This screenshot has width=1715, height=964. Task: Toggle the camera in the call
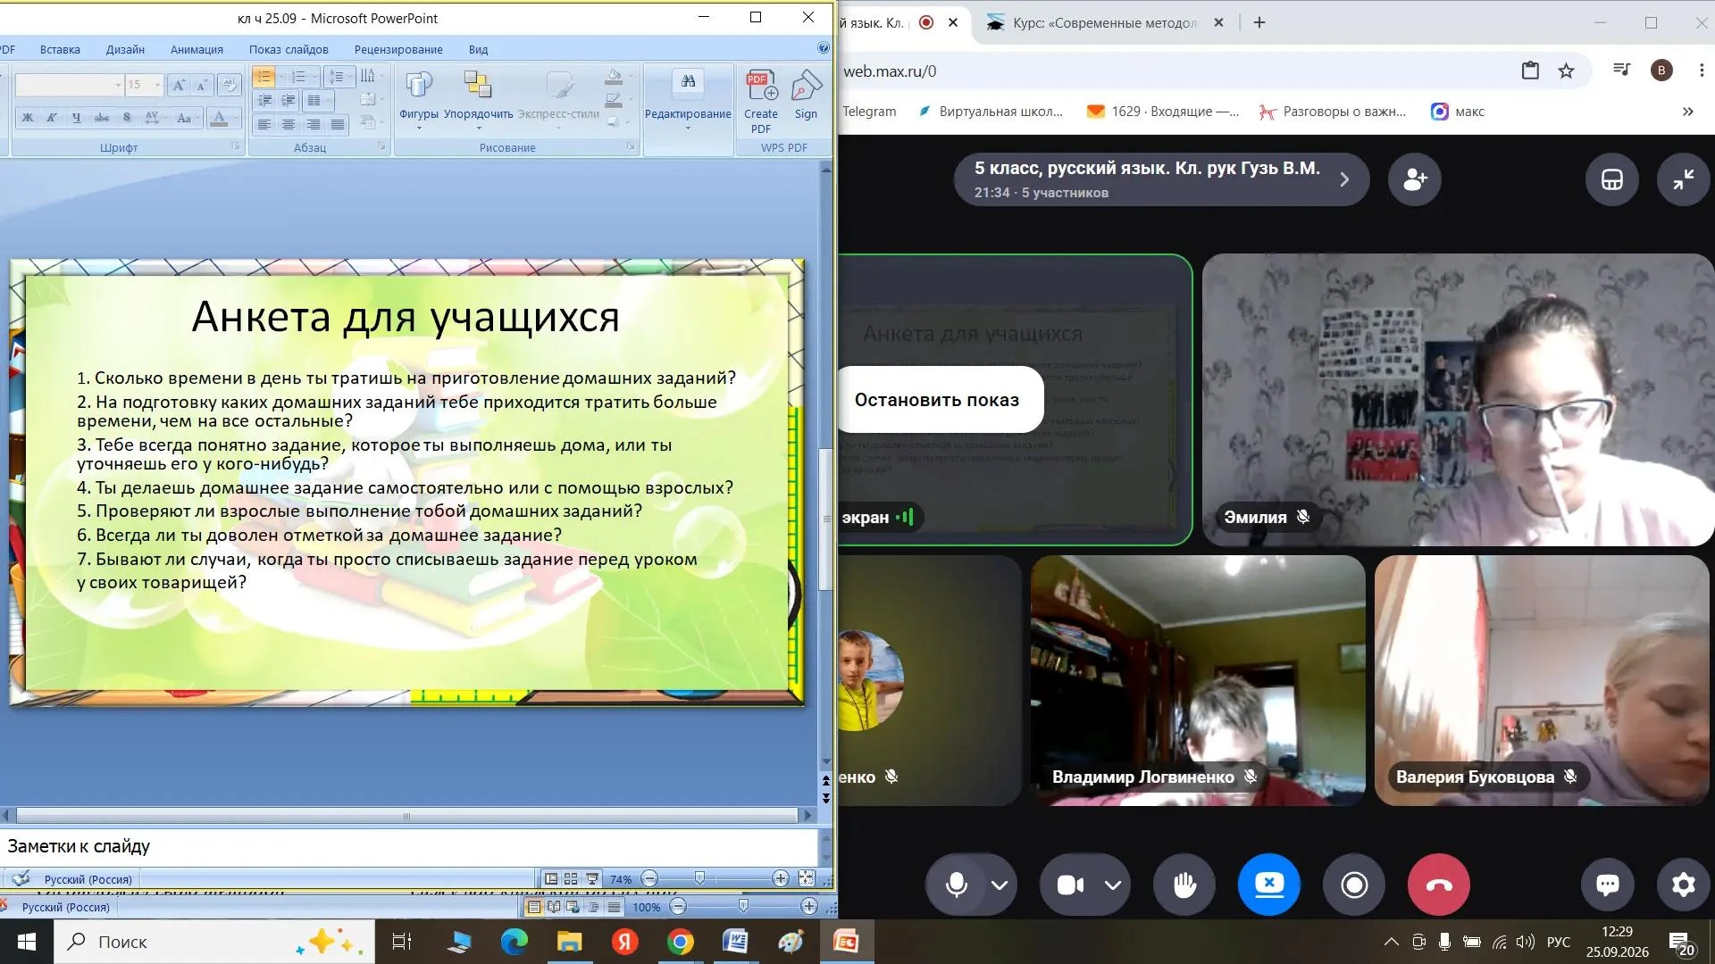pyautogui.click(x=1070, y=885)
